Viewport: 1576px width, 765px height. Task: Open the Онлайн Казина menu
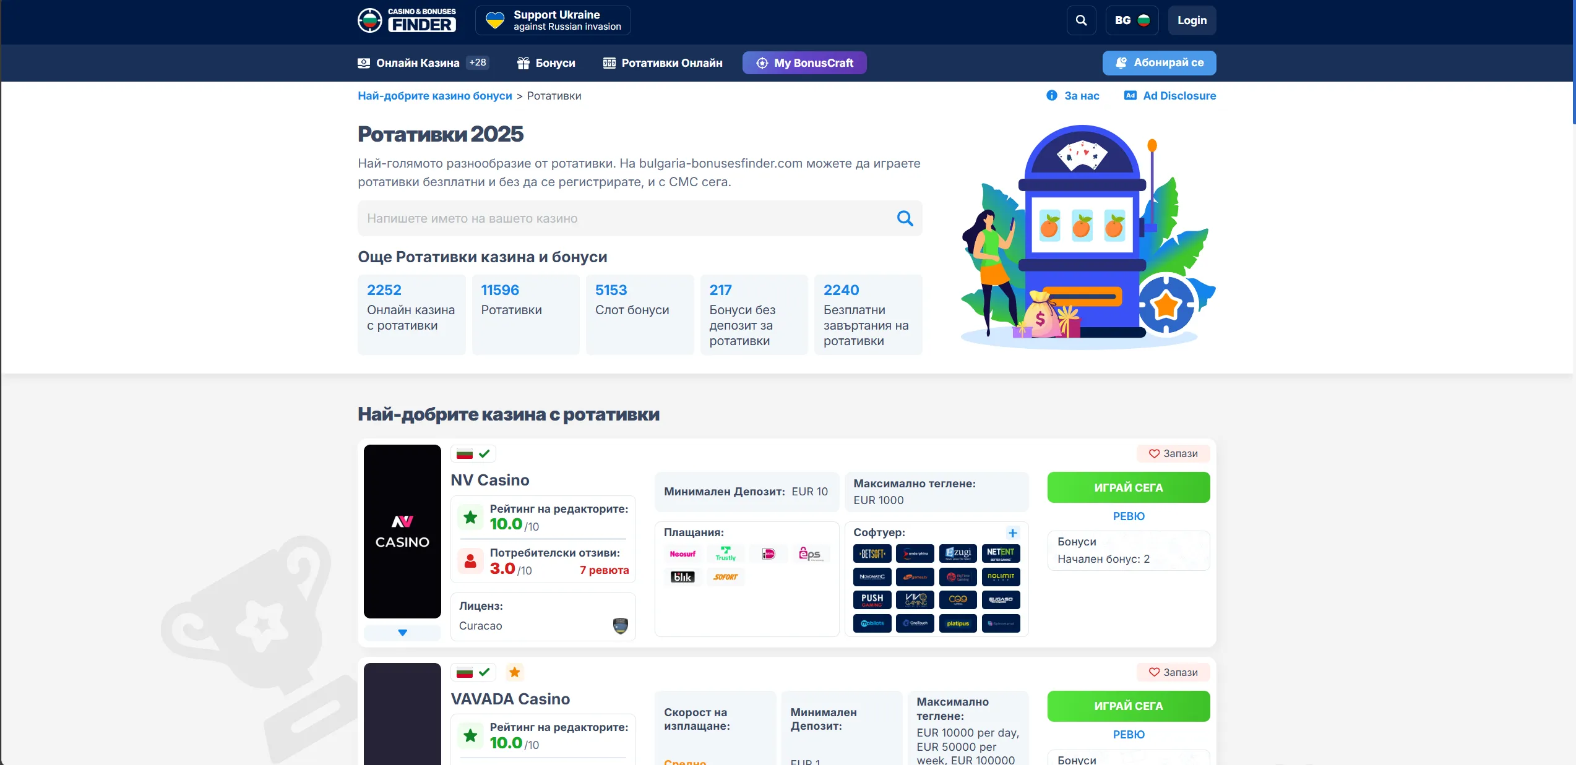pyautogui.click(x=423, y=63)
